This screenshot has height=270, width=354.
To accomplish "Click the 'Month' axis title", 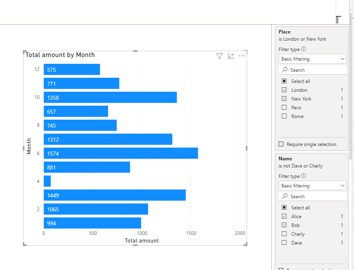I will pos(29,146).
